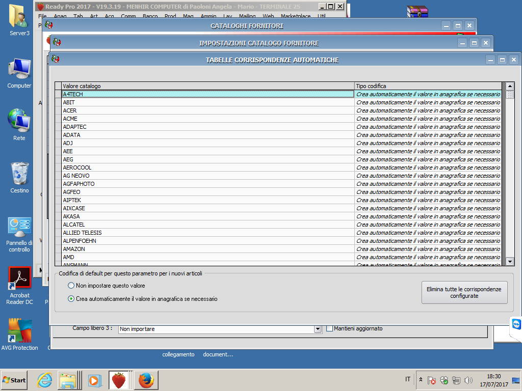Click Tipo codifica cell of AMD row
This screenshot has width=522, height=391.
pyautogui.click(x=428, y=257)
